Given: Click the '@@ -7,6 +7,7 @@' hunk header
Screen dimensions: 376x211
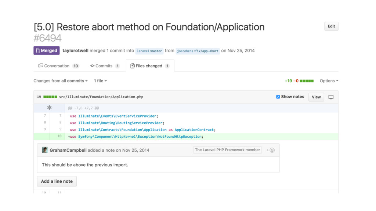Looking at the screenshot, I should click(x=83, y=108).
